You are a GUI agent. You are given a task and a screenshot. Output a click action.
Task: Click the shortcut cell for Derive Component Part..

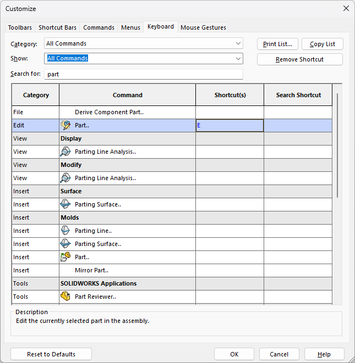230,112
